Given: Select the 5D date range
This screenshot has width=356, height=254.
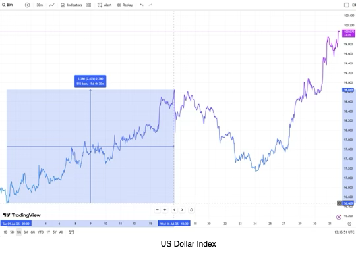Looking at the screenshot, I should [12, 232].
